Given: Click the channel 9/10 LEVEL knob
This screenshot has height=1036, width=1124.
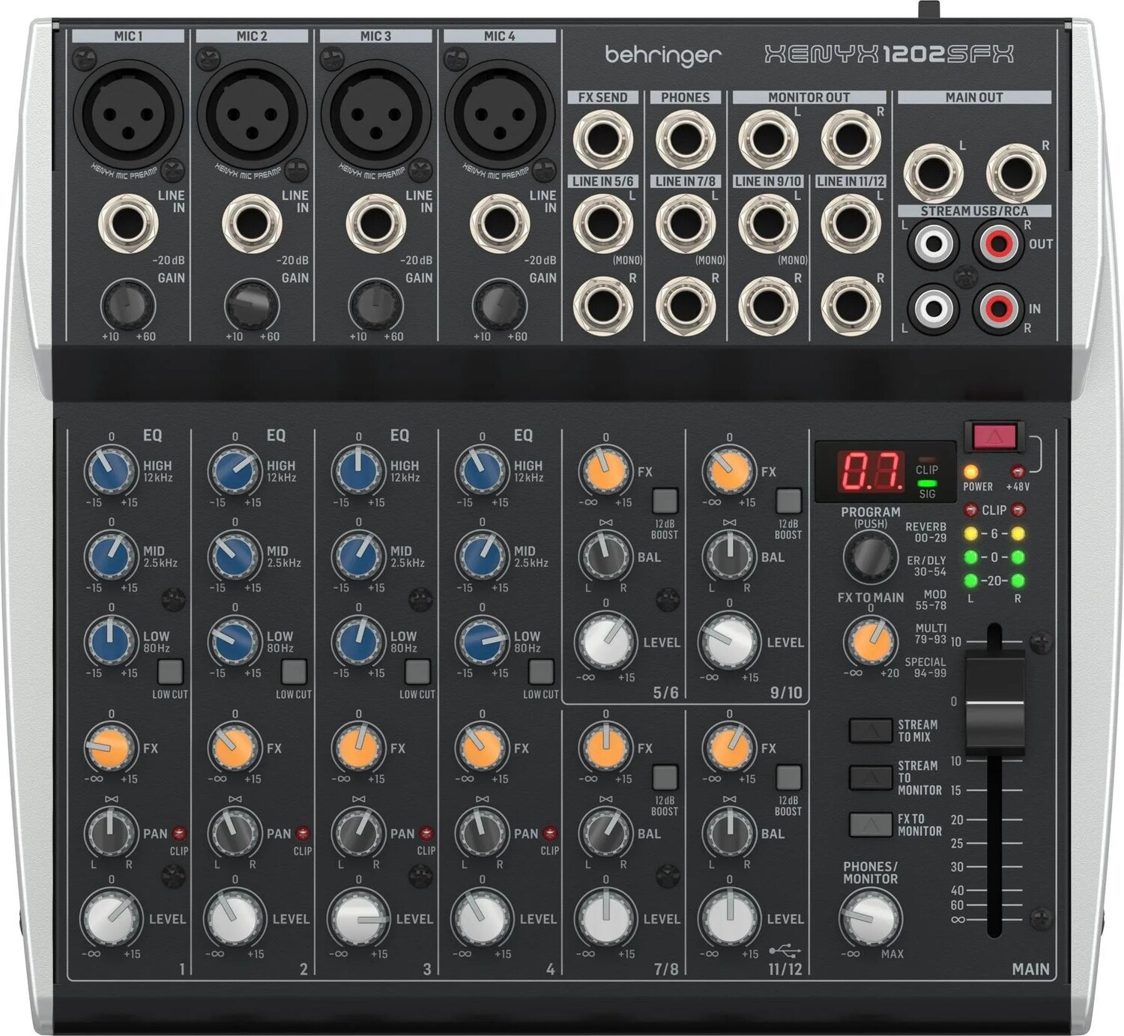Looking at the screenshot, I should (729, 642).
